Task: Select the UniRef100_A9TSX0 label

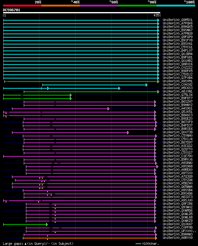Action: (x=178, y=173)
